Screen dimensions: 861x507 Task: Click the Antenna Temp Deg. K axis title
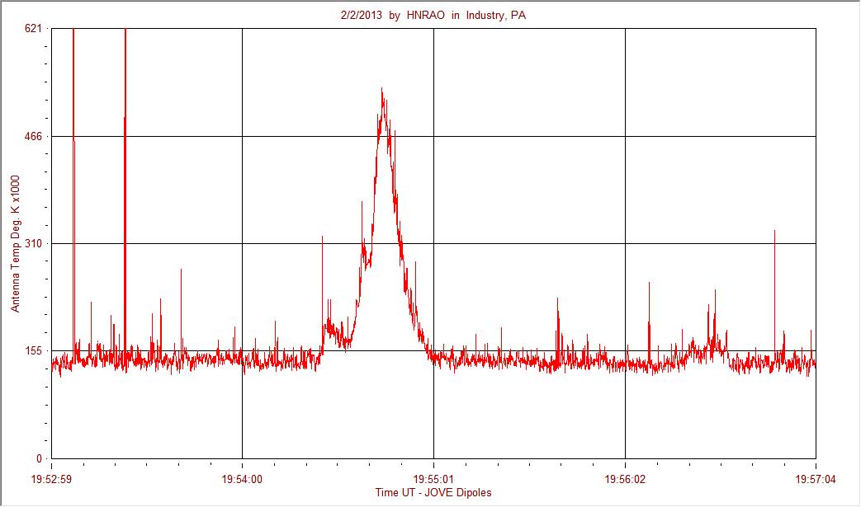pyautogui.click(x=16, y=243)
